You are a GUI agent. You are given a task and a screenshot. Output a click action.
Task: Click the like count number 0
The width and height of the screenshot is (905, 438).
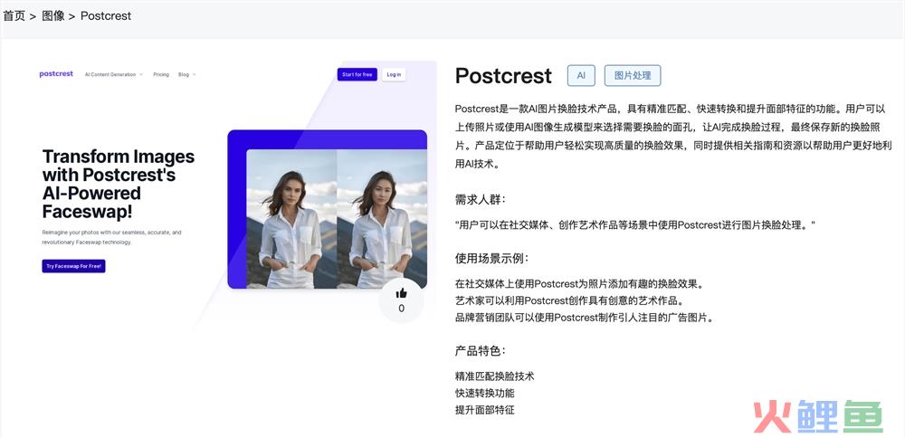pos(401,309)
